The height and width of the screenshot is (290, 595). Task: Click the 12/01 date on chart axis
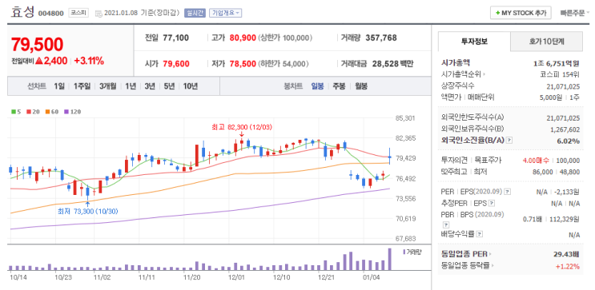236,277
